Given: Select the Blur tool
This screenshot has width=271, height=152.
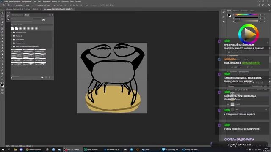Looking at the screenshot, I should click(3, 54).
